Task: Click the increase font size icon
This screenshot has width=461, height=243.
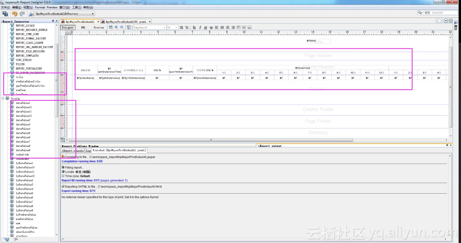Action: point(181,27)
